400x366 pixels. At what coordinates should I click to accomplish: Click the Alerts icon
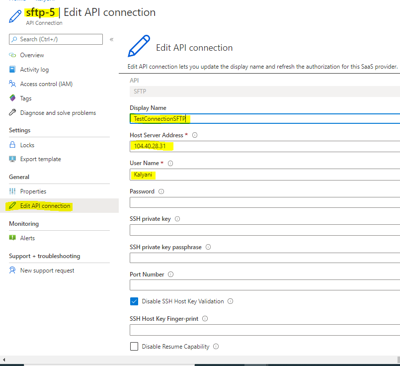12,238
